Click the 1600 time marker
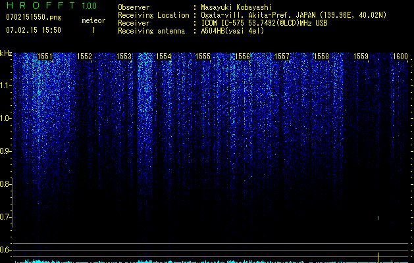 tap(401, 57)
